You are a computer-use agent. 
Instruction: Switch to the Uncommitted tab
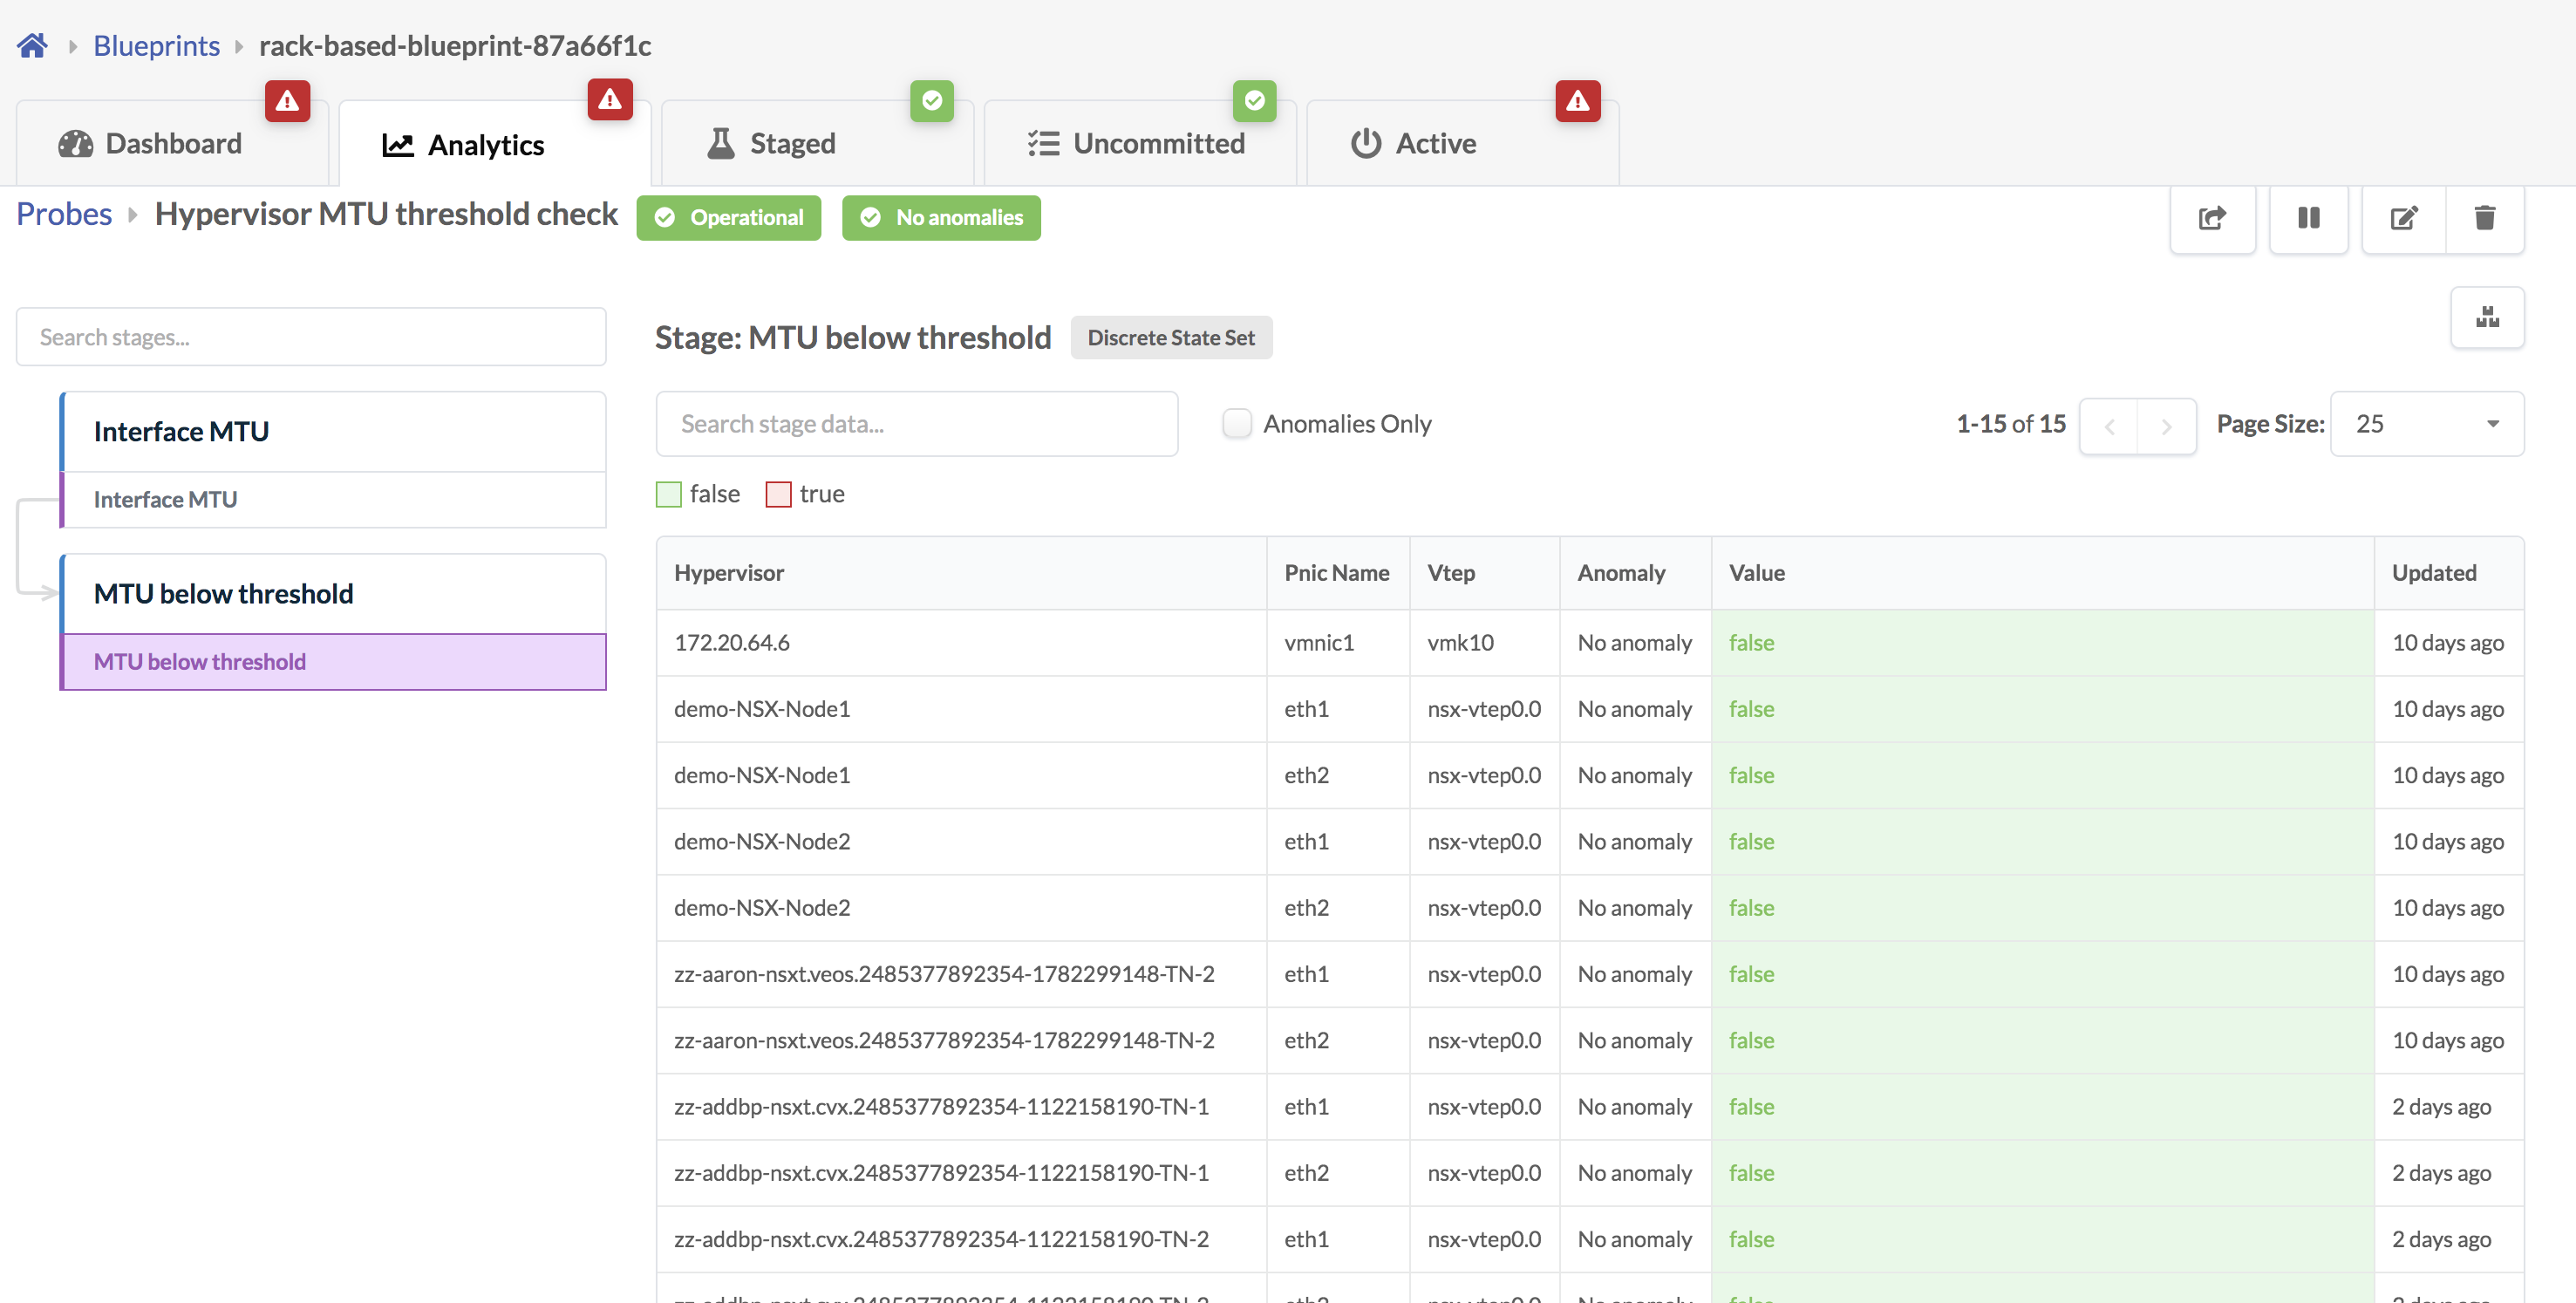click(1138, 144)
